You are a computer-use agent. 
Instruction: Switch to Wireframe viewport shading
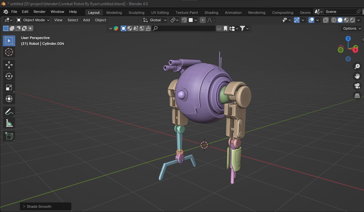[x=334, y=20]
